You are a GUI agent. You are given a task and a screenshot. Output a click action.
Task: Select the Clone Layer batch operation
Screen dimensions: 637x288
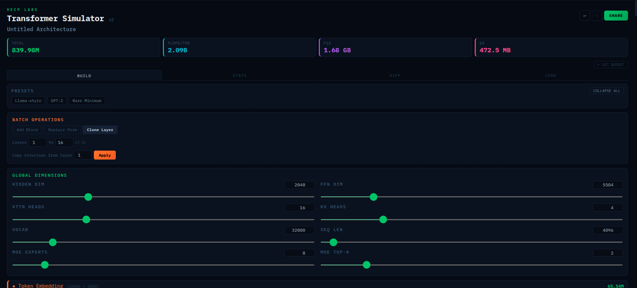[x=100, y=130]
